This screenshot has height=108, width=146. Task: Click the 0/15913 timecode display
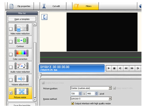click(72, 68)
